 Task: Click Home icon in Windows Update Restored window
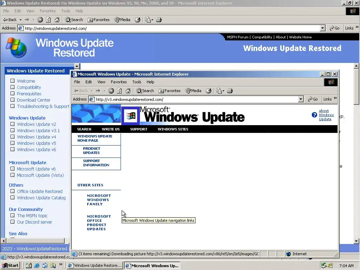[x=57, y=20]
